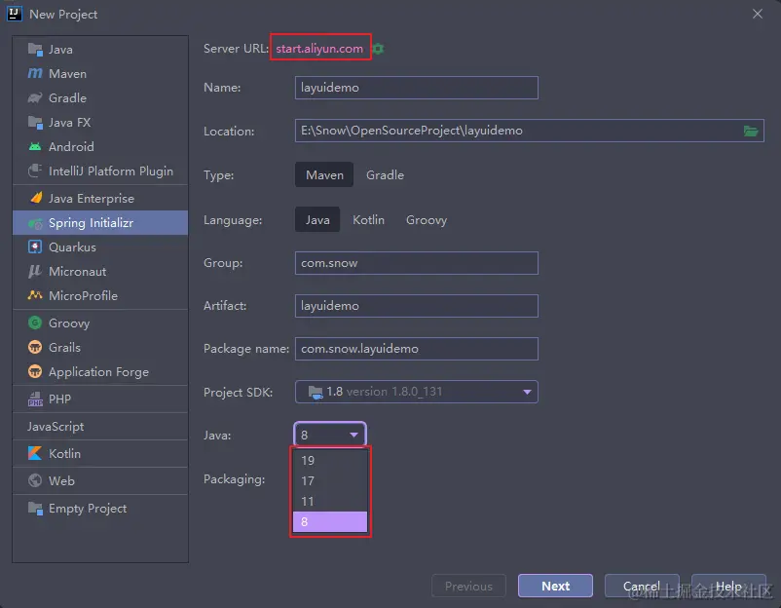This screenshot has height=608, width=781.
Task: Choose Groovy as the language
Action: tap(427, 220)
